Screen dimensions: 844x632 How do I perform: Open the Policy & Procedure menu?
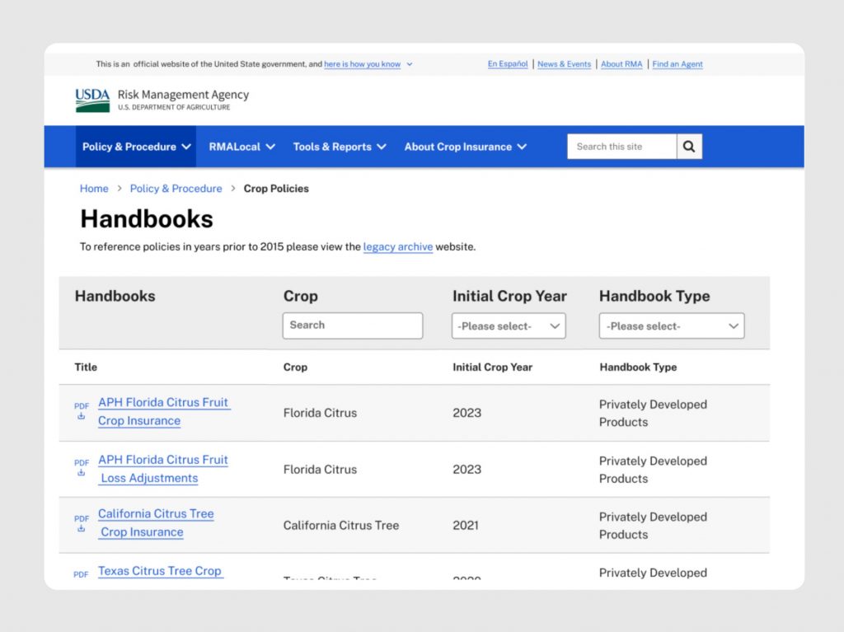pos(136,147)
